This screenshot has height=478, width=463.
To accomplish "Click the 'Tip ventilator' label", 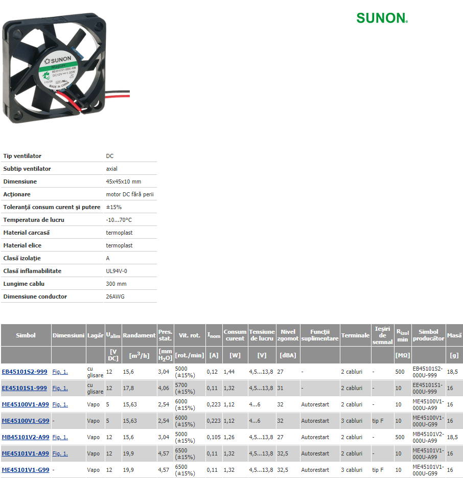I will (22, 156).
